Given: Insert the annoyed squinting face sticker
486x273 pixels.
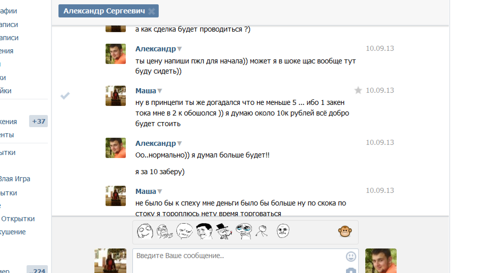Looking at the screenshot, I should pos(184,231).
